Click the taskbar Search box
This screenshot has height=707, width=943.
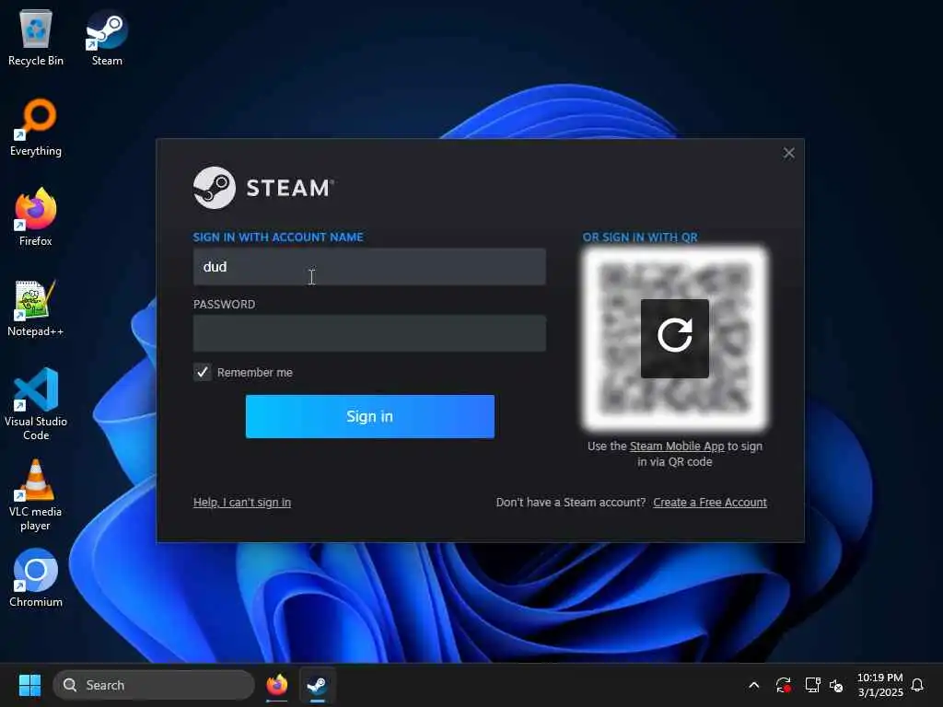point(154,685)
